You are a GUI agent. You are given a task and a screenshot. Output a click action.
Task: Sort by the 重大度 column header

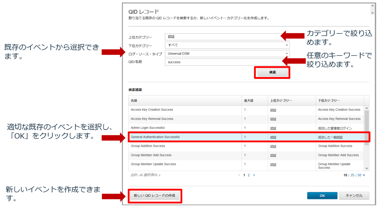coord(255,101)
